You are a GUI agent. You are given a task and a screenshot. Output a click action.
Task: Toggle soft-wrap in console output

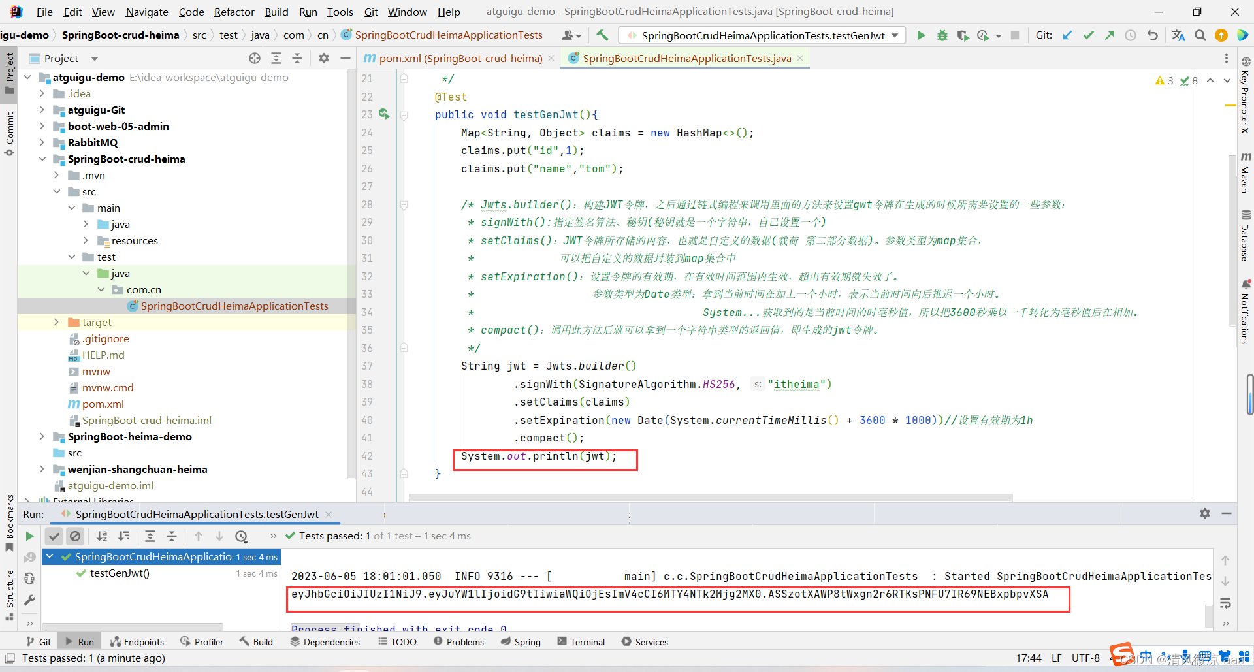[1225, 603]
